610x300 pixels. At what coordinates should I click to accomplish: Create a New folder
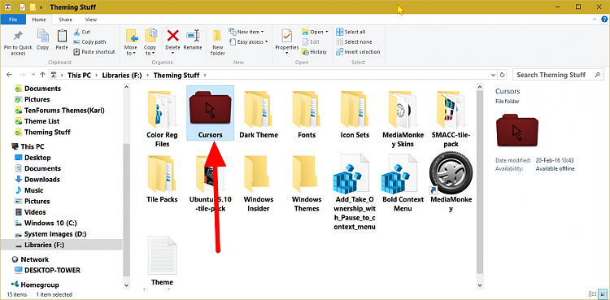tap(218, 42)
